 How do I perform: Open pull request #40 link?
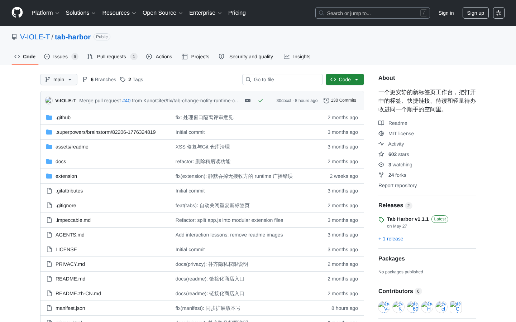pyautogui.click(x=126, y=101)
